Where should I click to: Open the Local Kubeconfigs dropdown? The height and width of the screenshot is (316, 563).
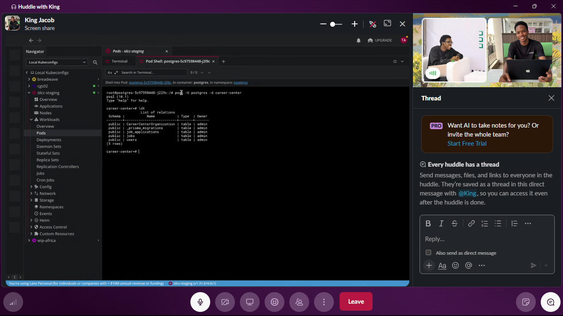tap(57, 62)
